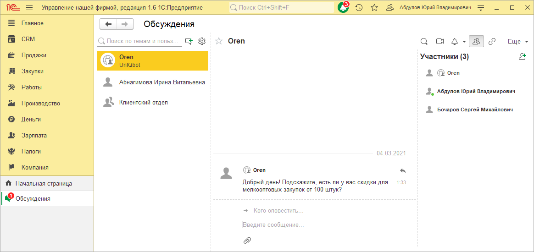Screen dimensions: 534x252
Task: Go back with the left arrow button
Action: click(108, 24)
